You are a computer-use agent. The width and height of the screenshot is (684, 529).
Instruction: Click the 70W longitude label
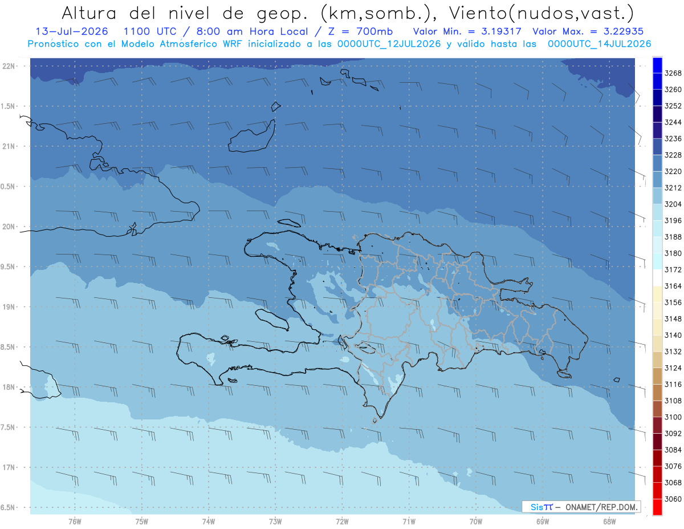(x=476, y=521)
